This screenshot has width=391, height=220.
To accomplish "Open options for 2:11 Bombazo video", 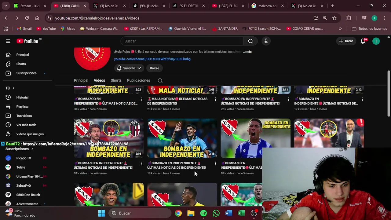I will pyautogui.click(x=289, y=99).
